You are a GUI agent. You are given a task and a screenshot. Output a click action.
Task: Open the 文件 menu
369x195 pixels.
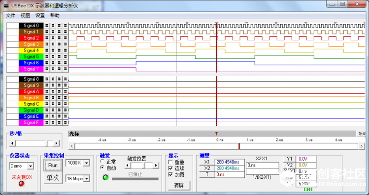point(10,16)
